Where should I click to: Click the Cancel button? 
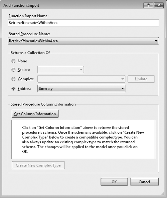click(144, 182)
